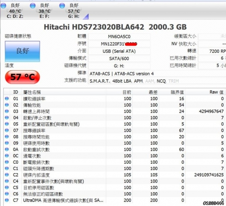Screen dimensions: 226x206
Task: Click blue status orb for G: H: disk
Action: click(x=62, y=6)
